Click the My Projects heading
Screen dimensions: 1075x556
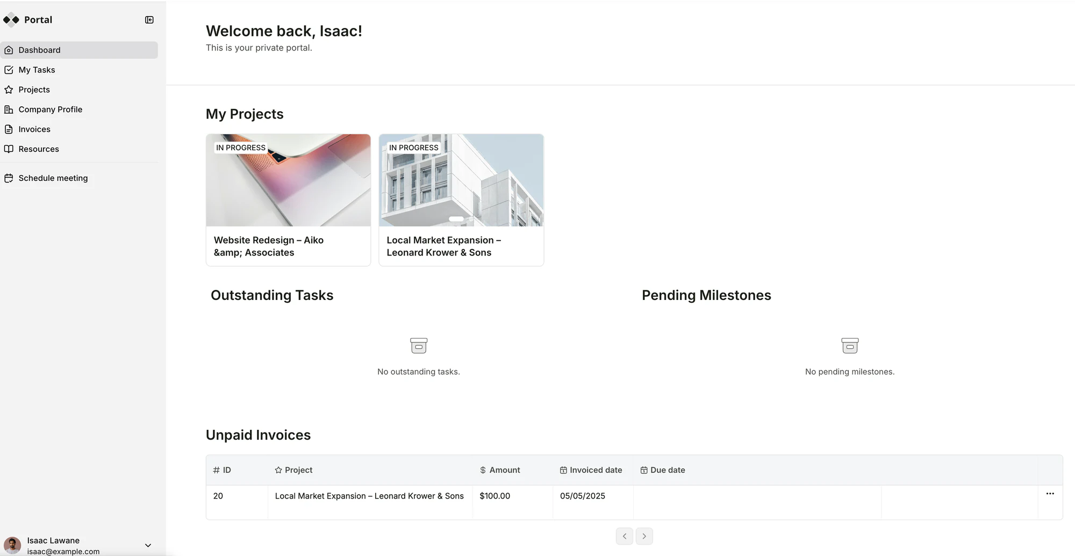point(245,114)
